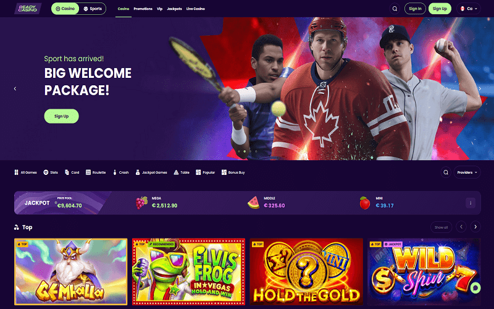Select the Slots game category
The height and width of the screenshot is (309, 494).
(x=51, y=172)
